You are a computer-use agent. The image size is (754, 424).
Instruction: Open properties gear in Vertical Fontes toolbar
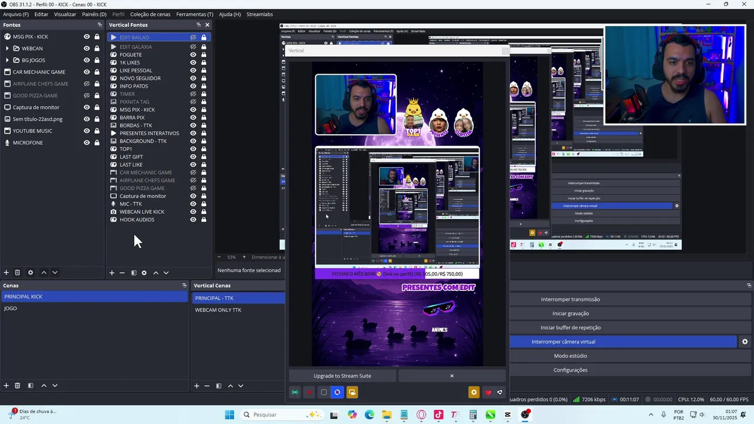click(x=144, y=273)
